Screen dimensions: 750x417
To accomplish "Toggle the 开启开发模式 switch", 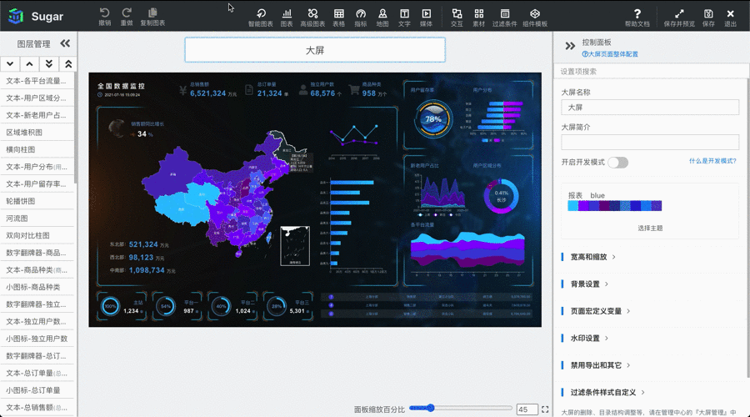I will click(617, 162).
